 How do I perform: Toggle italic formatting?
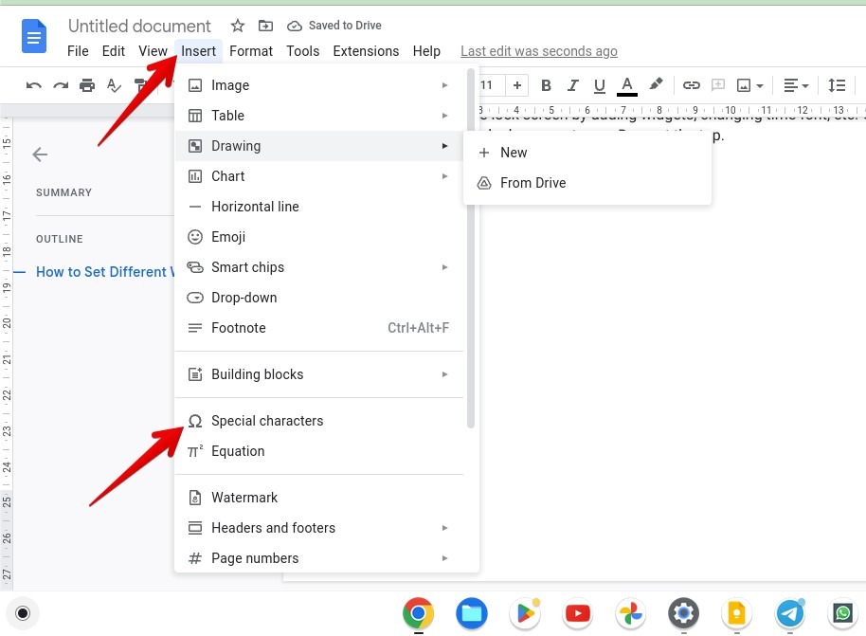pos(572,85)
